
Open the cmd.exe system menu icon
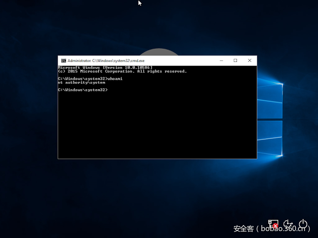coord(63,60)
